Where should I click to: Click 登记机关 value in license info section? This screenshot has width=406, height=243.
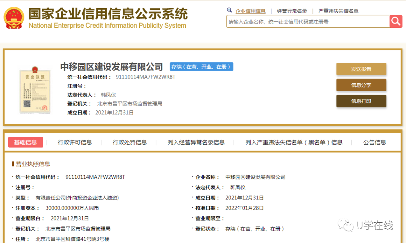pyautogui.click(x=78, y=229)
